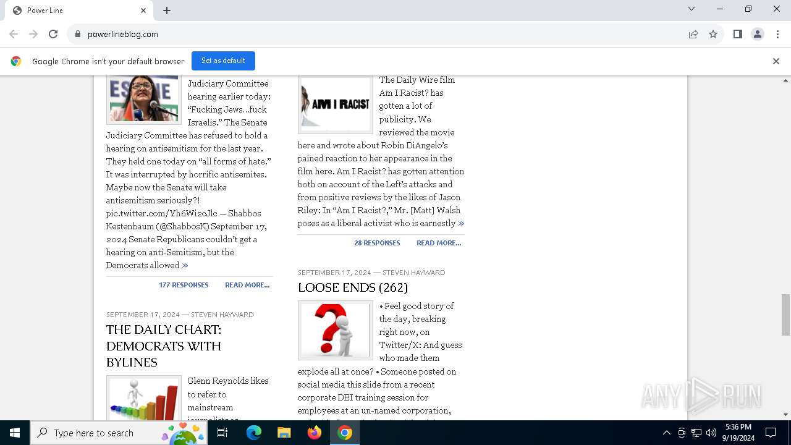Image resolution: width=791 pixels, height=445 pixels.
Task: Click the Type here to search box
Action: (x=120, y=433)
